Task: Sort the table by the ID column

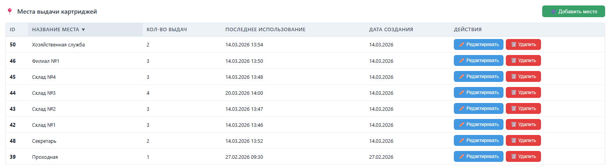Action: (13, 30)
